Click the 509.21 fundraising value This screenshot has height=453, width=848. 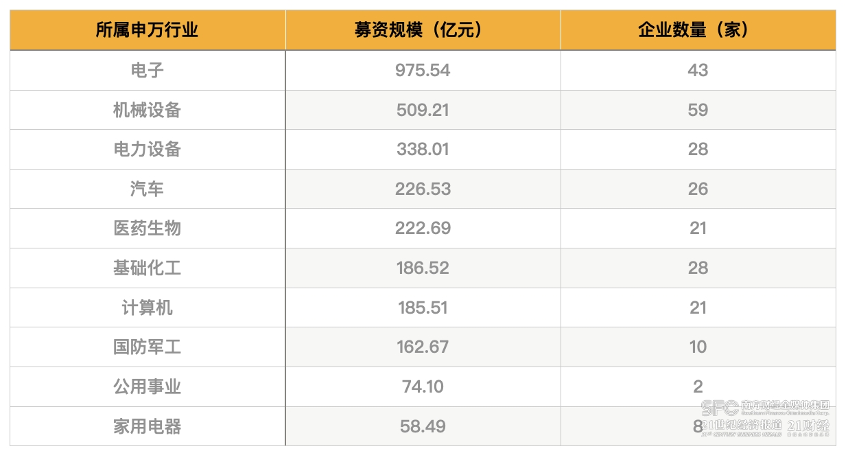(x=423, y=110)
